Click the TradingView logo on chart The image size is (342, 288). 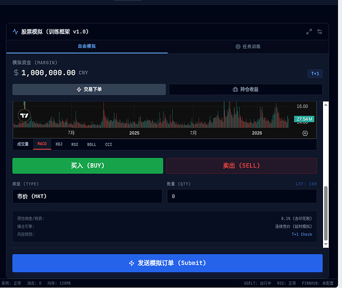pyautogui.click(x=24, y=115)
